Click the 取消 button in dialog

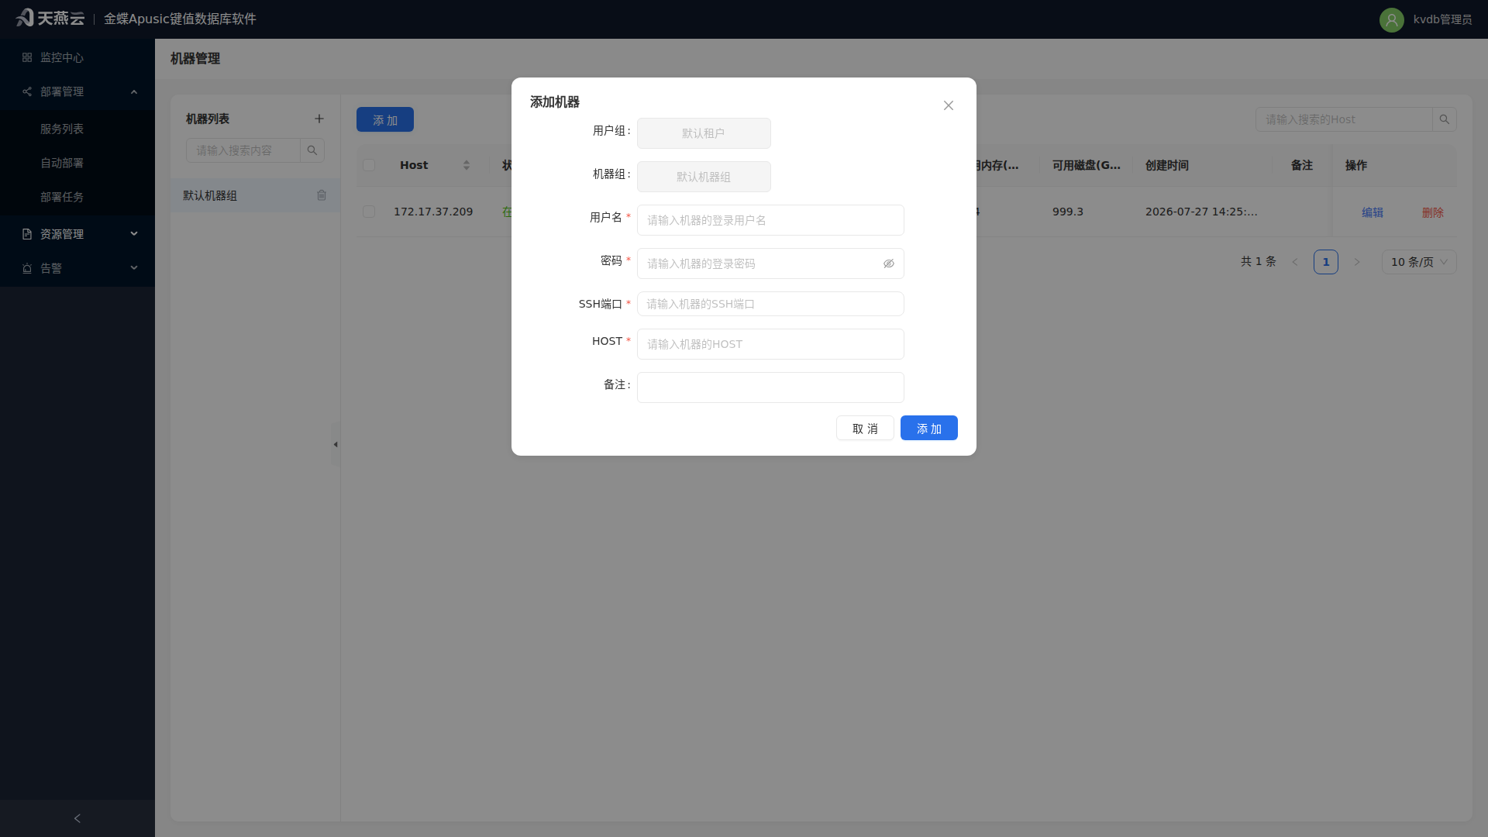(865, 428)
